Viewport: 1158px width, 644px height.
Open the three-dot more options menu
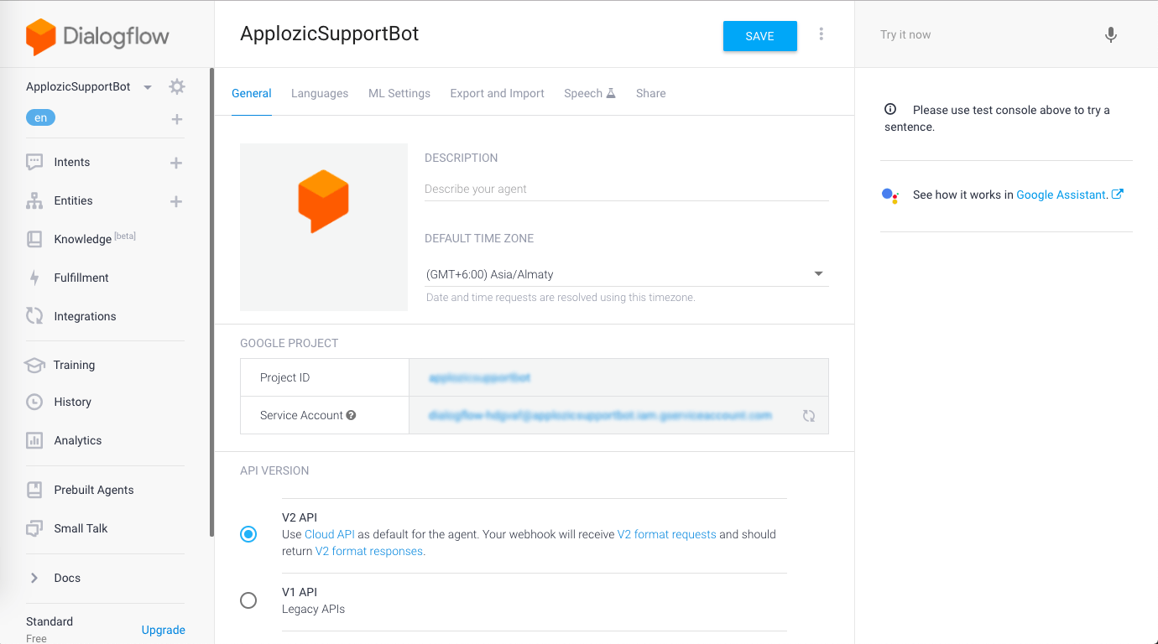(x=821, y=34)
